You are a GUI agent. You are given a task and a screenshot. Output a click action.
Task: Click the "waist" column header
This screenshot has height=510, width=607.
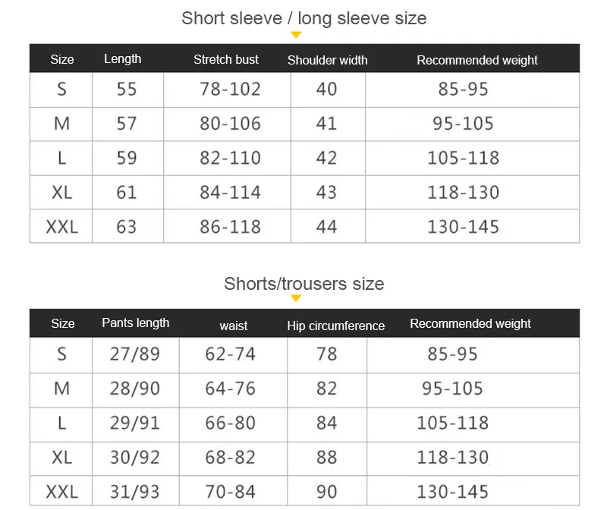(234, 326)
